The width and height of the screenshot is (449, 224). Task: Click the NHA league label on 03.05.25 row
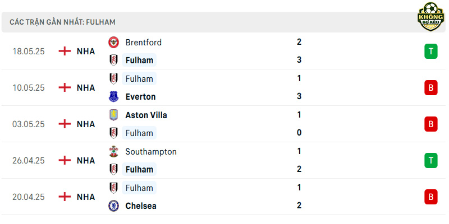(x=86, y=124)
